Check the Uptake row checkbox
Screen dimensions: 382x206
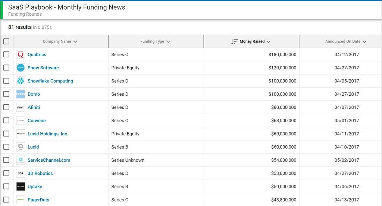6,187
